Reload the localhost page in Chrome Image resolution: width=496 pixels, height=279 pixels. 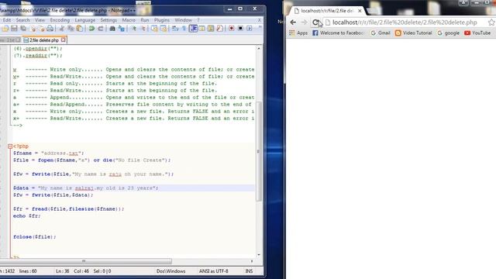(x=315, y=22)
